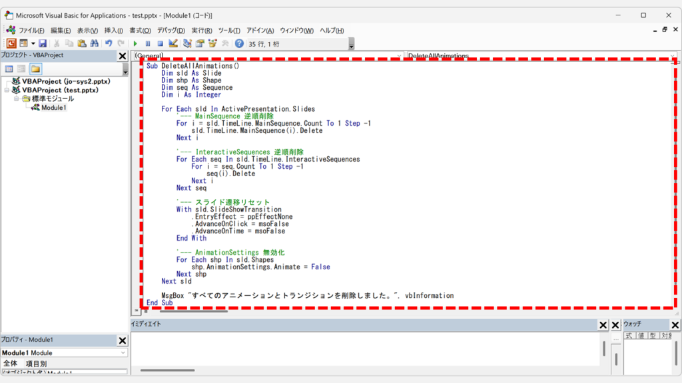Click the 式 column header in ウォッチ

tap(629, 336)
